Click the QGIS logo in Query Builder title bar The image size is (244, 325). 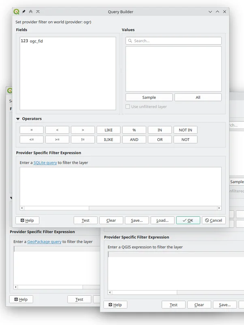coord(16,12)
